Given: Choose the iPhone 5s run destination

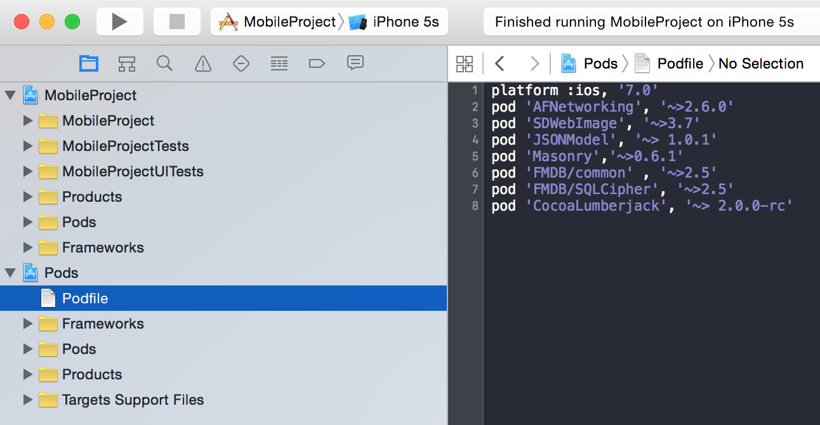Looking at the screenshot, I should pos(396,22).
